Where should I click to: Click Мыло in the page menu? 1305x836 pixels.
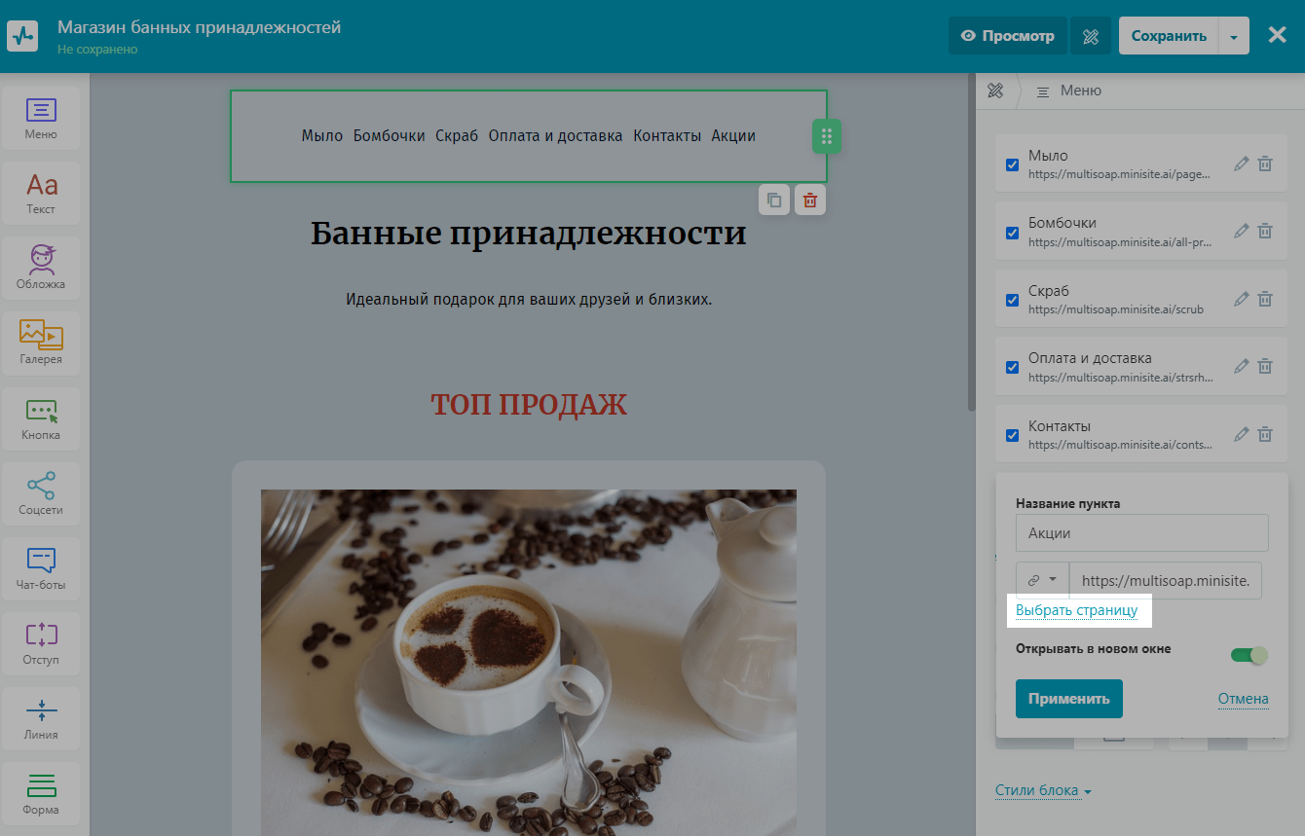coord(322,136)
